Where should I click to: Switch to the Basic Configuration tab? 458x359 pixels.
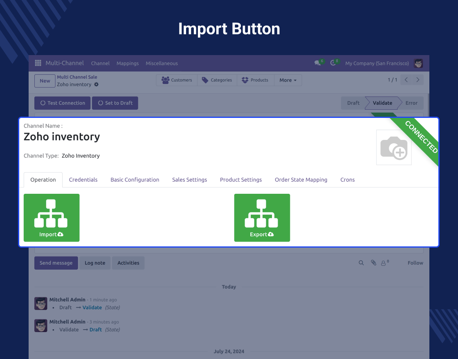point(135,180)
